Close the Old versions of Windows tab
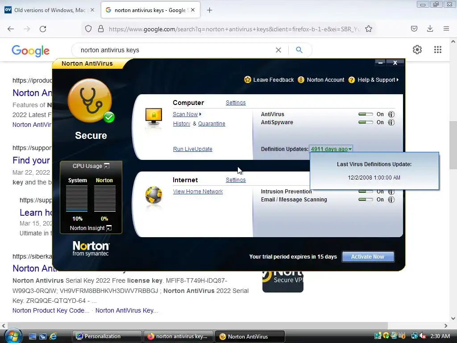 click(x=92, y=10)
